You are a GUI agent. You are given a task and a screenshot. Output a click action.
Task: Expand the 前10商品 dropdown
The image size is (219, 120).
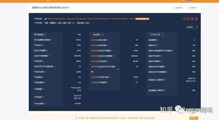[x=98, y=35]
